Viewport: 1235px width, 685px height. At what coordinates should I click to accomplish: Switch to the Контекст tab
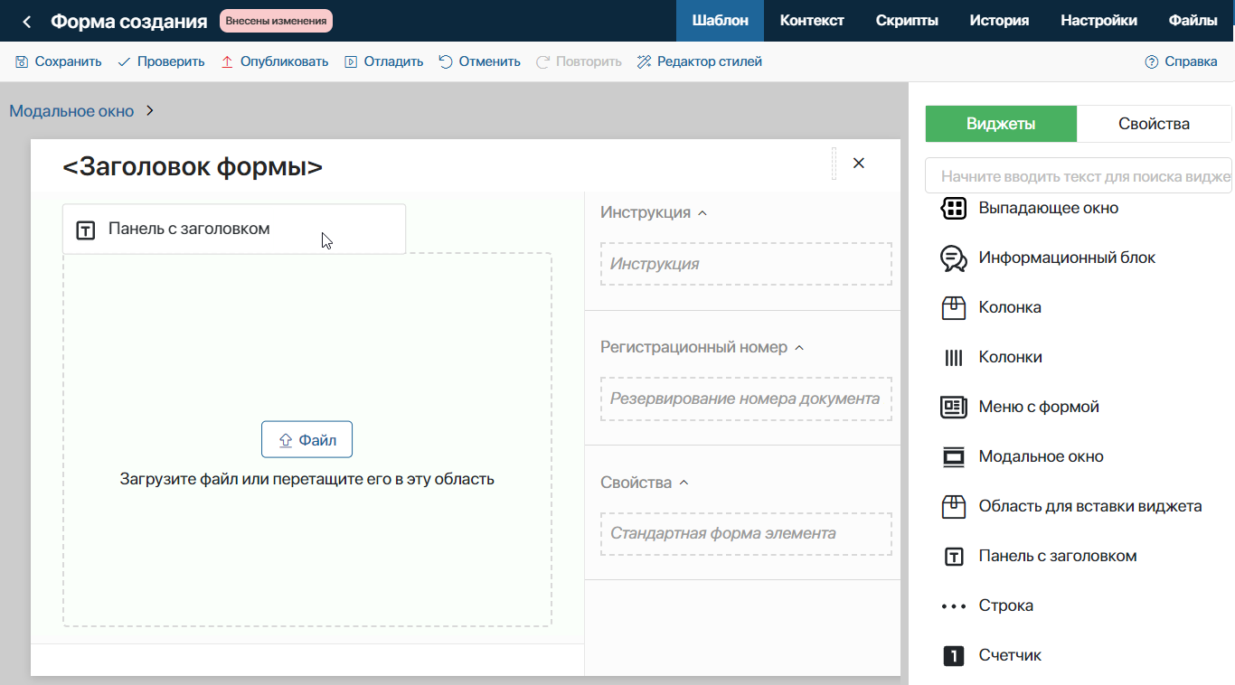click(x=812, y=21)
